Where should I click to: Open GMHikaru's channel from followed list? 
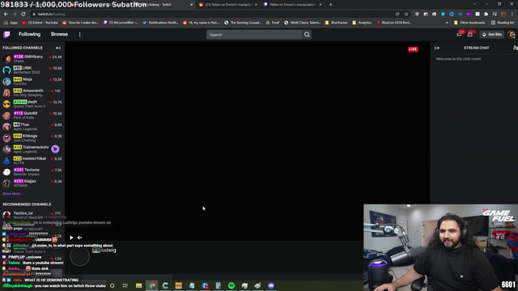pos(32,59)
